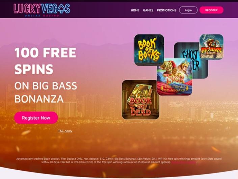The width and height of the screenshot is (238, 179).
Task: Click the pink link after the terms text
Action: coord(184,162)
